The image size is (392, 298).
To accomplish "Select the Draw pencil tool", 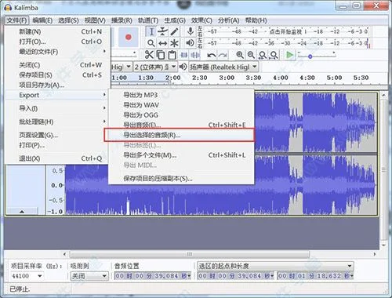I will 174,32.
